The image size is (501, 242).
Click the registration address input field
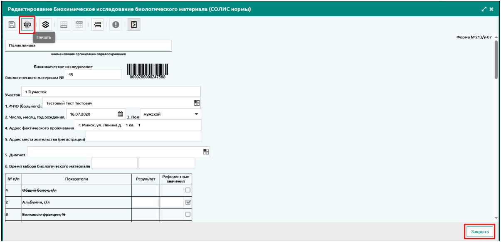[x=143, y=136]
